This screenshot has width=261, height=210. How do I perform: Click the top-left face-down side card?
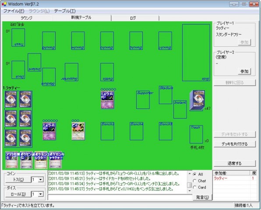coord(11,99)
